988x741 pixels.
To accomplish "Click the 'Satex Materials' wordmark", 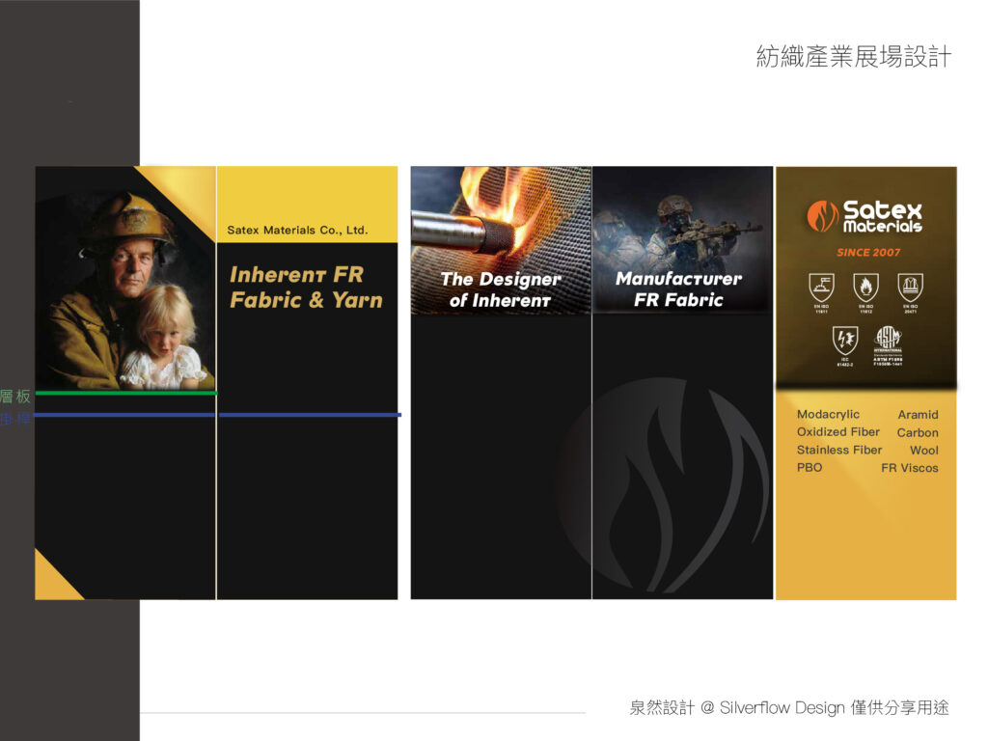I will click(883, 217).
